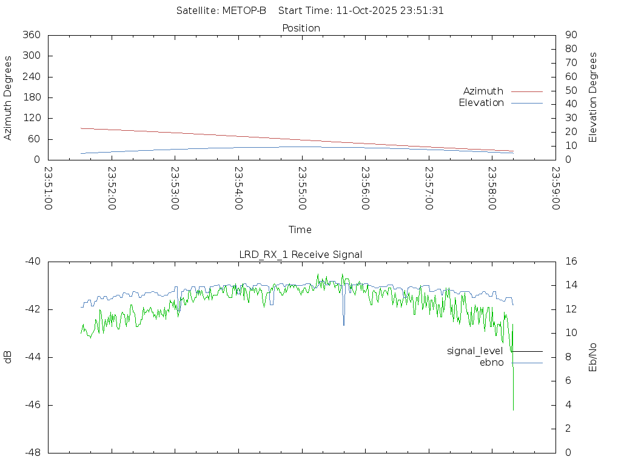Click the dB left axis title
The image size is (621, 465).
tap(8, 357)
